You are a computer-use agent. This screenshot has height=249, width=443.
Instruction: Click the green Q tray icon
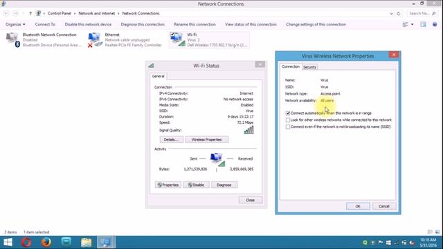(x=365, y=243)
